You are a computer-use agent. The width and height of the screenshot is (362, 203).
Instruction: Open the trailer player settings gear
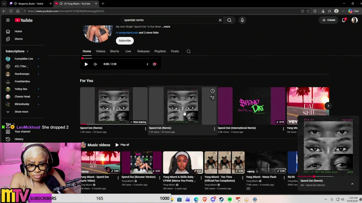(x=154, y=64)
